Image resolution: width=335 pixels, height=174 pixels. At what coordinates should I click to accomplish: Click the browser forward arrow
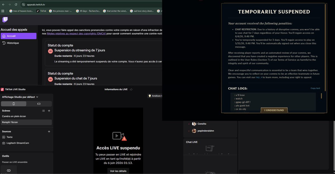pyautogui.click(x=9, y=5)
